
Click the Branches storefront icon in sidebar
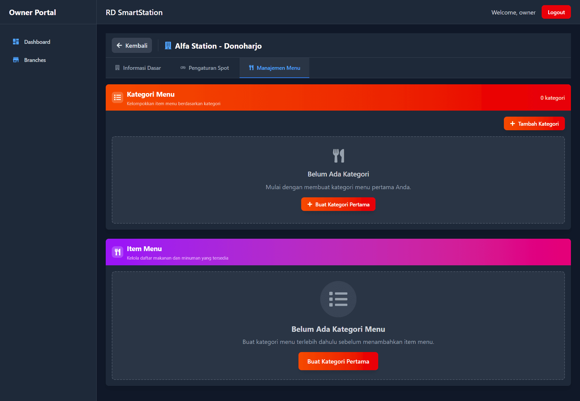click(16, 60)
